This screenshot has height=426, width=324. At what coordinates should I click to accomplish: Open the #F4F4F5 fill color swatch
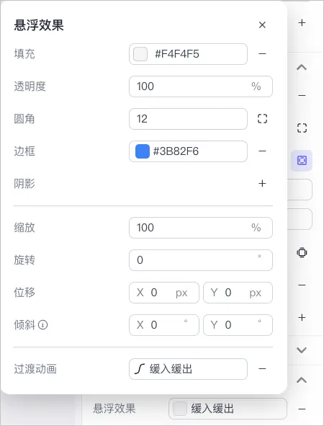coord(140,54)
